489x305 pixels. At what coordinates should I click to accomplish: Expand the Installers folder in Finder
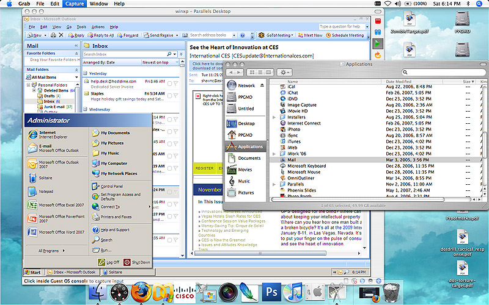(274, 117)
